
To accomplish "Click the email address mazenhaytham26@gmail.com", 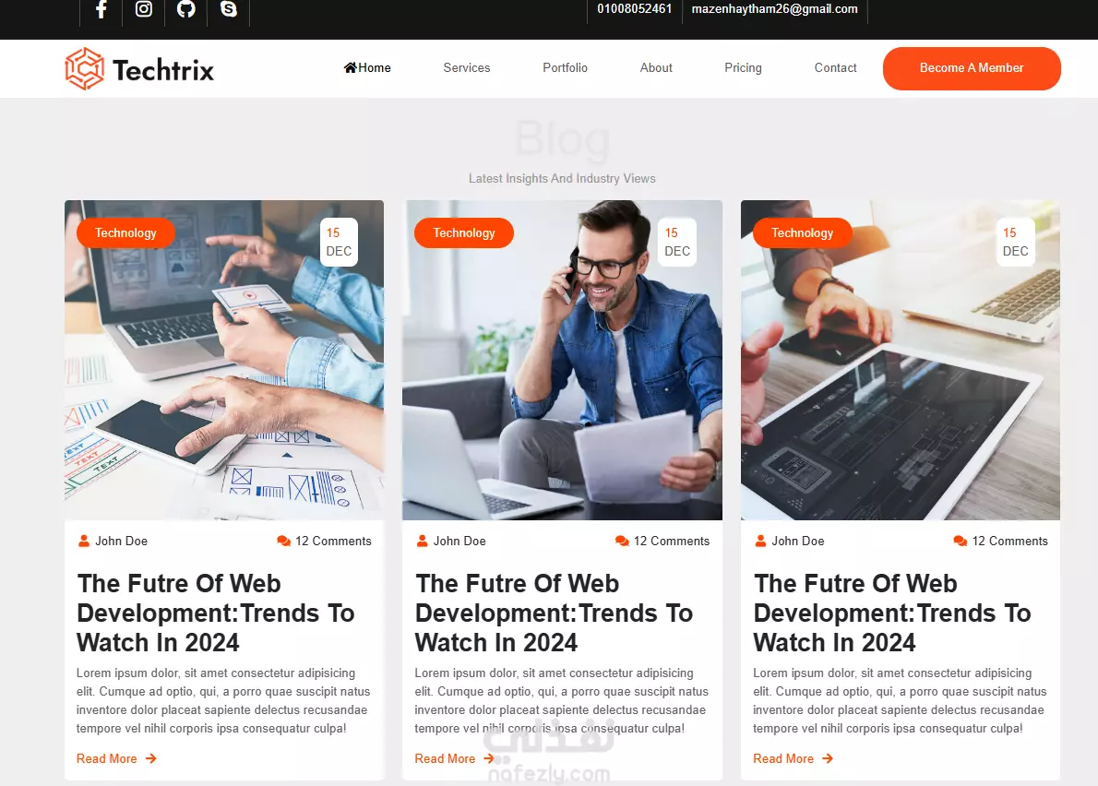I will pos(774,9).
